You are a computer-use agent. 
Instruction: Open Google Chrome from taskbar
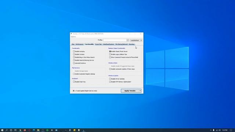tap(20, 130)
